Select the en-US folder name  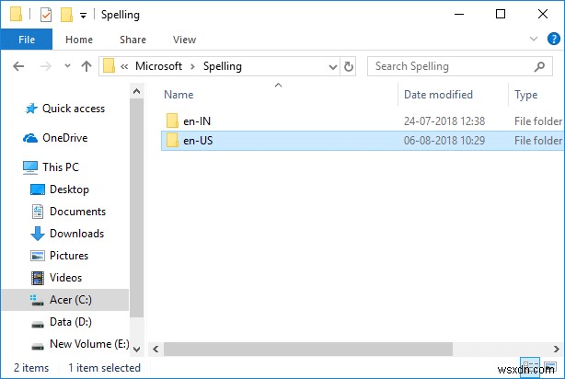pos(198,141)
